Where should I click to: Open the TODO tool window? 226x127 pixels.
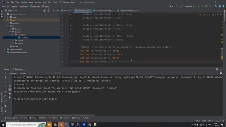(x=42, y=118)
